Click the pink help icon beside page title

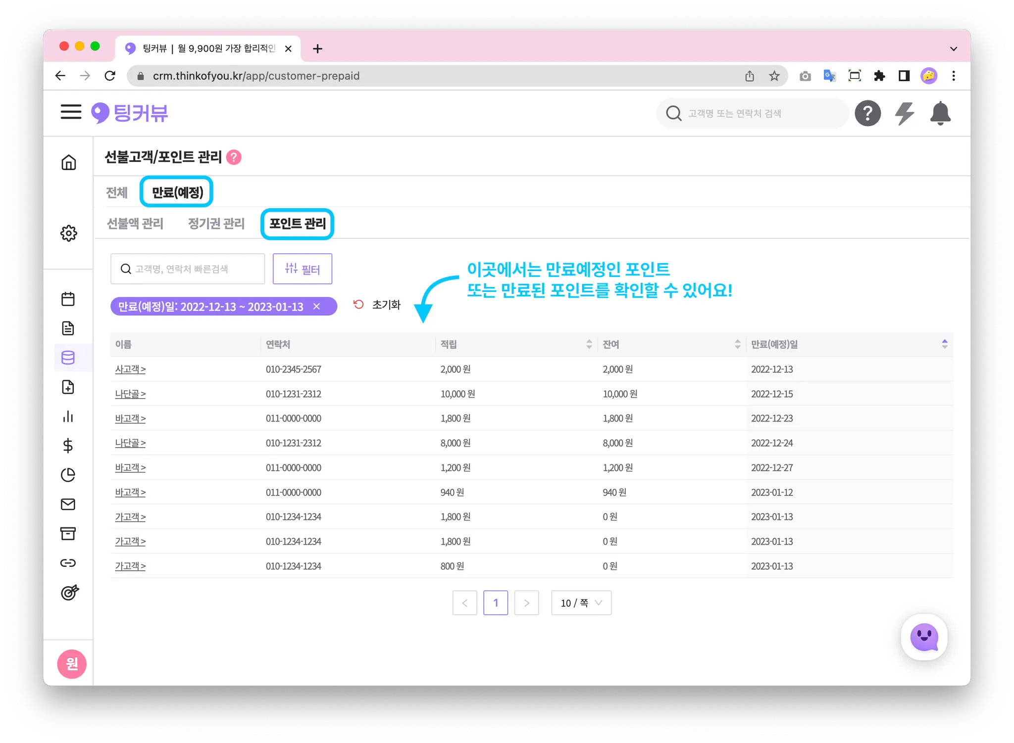click(234, 157)
